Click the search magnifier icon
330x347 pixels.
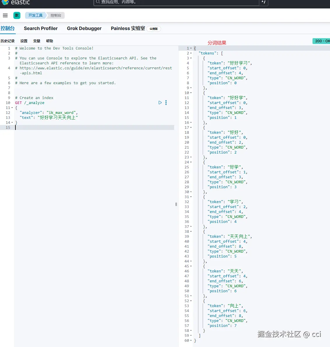coord(98,2)
